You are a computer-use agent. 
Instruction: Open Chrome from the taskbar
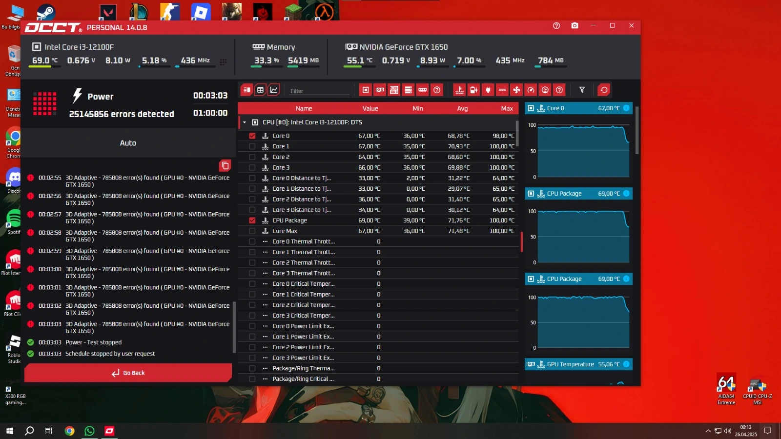pos(69,431)
